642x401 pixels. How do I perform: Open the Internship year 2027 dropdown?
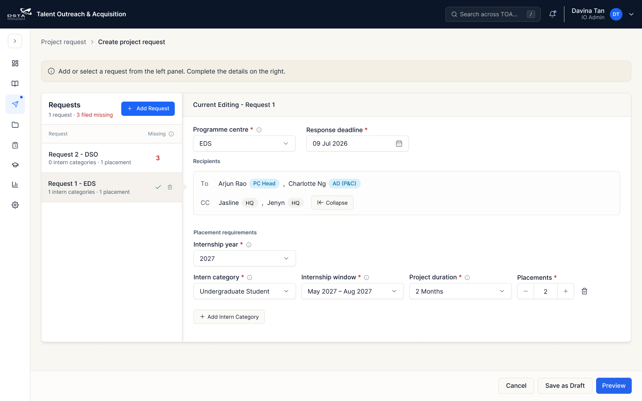tap(245, 258)
